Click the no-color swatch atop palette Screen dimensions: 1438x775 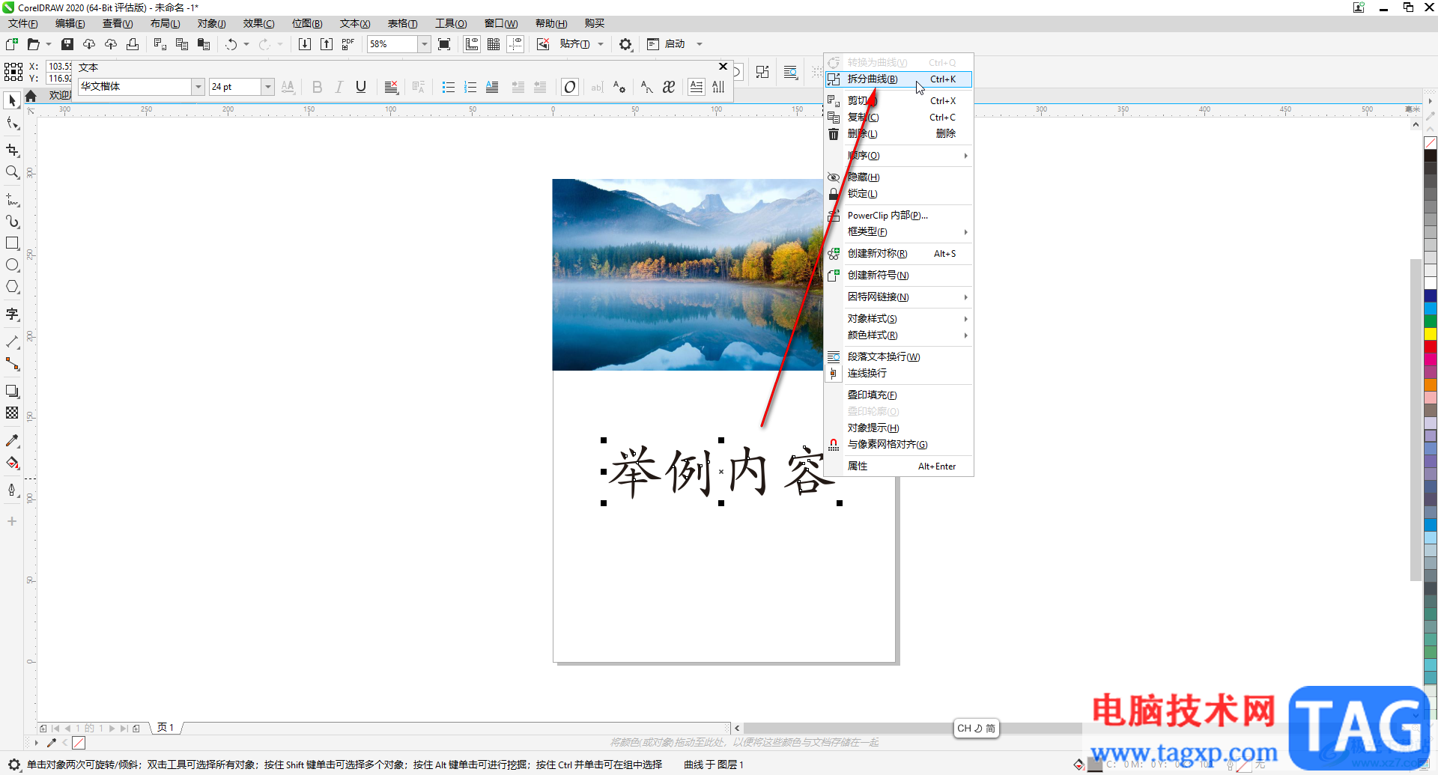pos(1431,143)
